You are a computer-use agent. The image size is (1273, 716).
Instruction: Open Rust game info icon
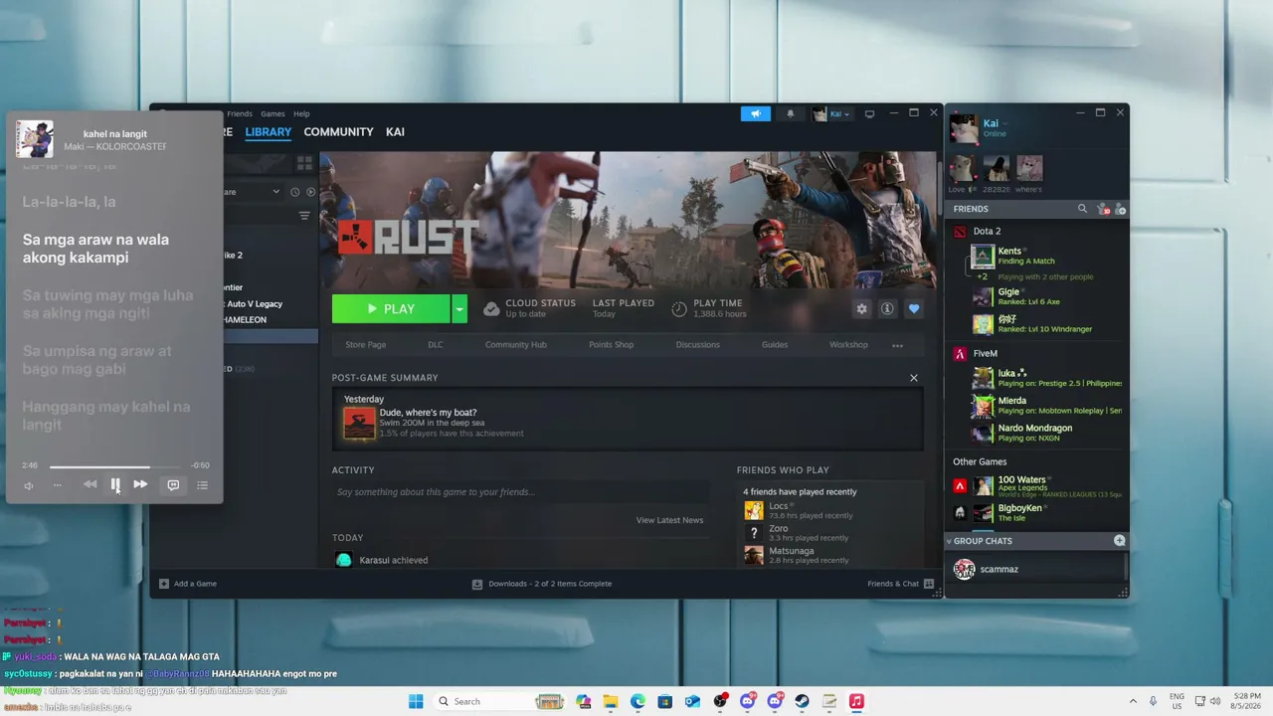coord(887,308)
